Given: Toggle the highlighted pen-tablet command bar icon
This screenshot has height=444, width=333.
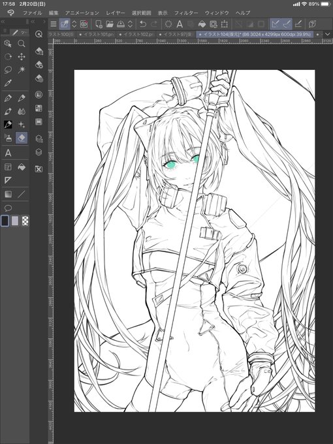Looking at the screenshot, I should click(x=65, y=24).
